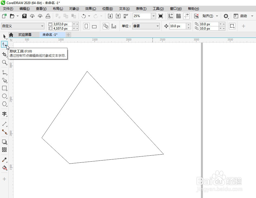Viewport: 256px width, 198px height.
Task: Open the File menu
Action: tap(8, 9)
